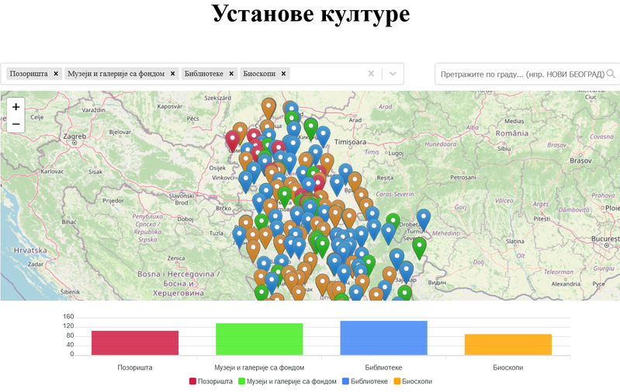Toggle Библиотеке series in chart legend
This screenshot has width=620, height=392.
coord(364,381)
